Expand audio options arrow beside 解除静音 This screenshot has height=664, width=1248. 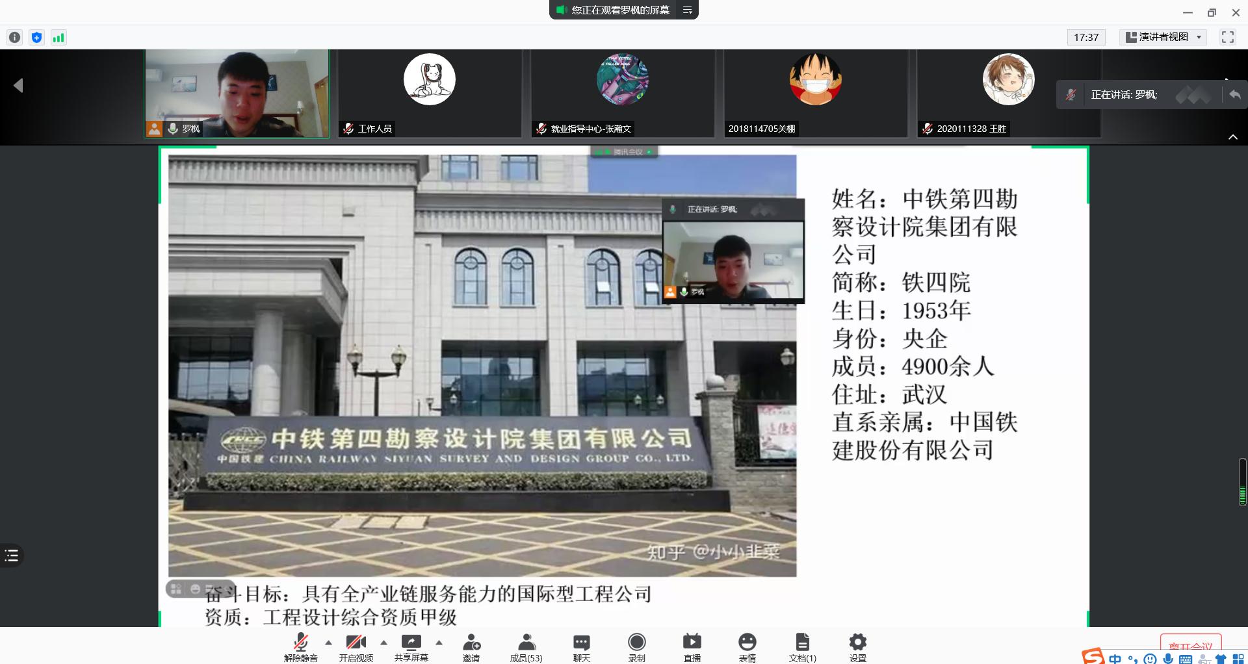pos(328,643)
